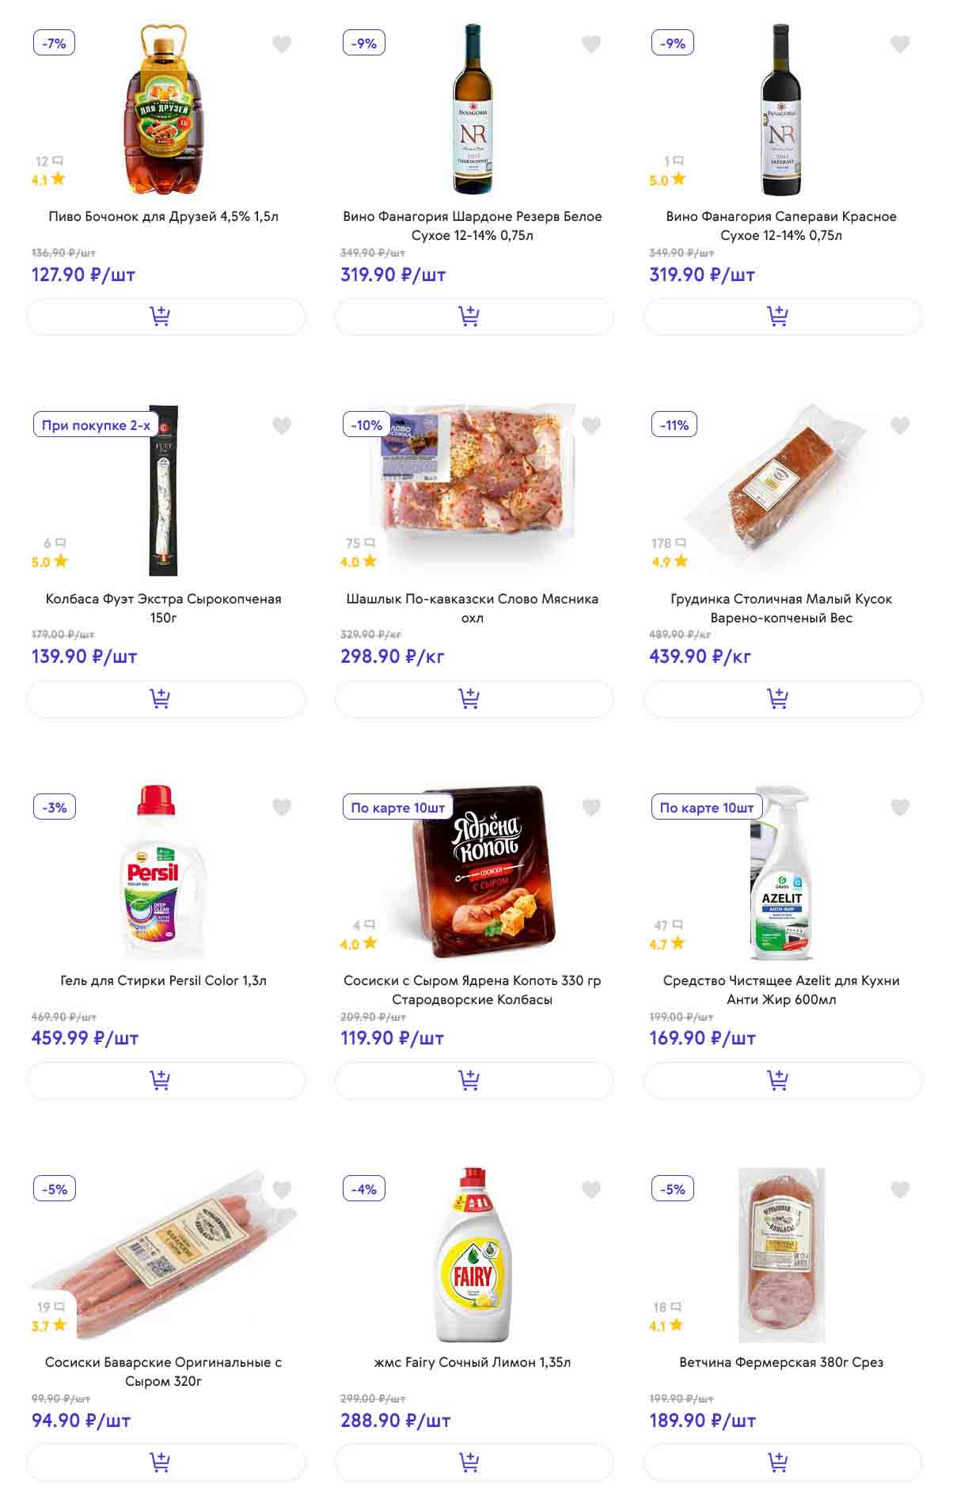Click the 4.1 star rating on Пиво Бочонок
This screenshot has height=1503, width=953.
(48, 180)
